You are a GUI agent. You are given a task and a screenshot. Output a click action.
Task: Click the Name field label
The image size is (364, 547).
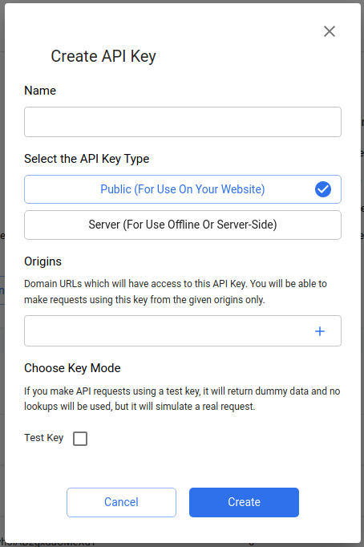(40, 91)
